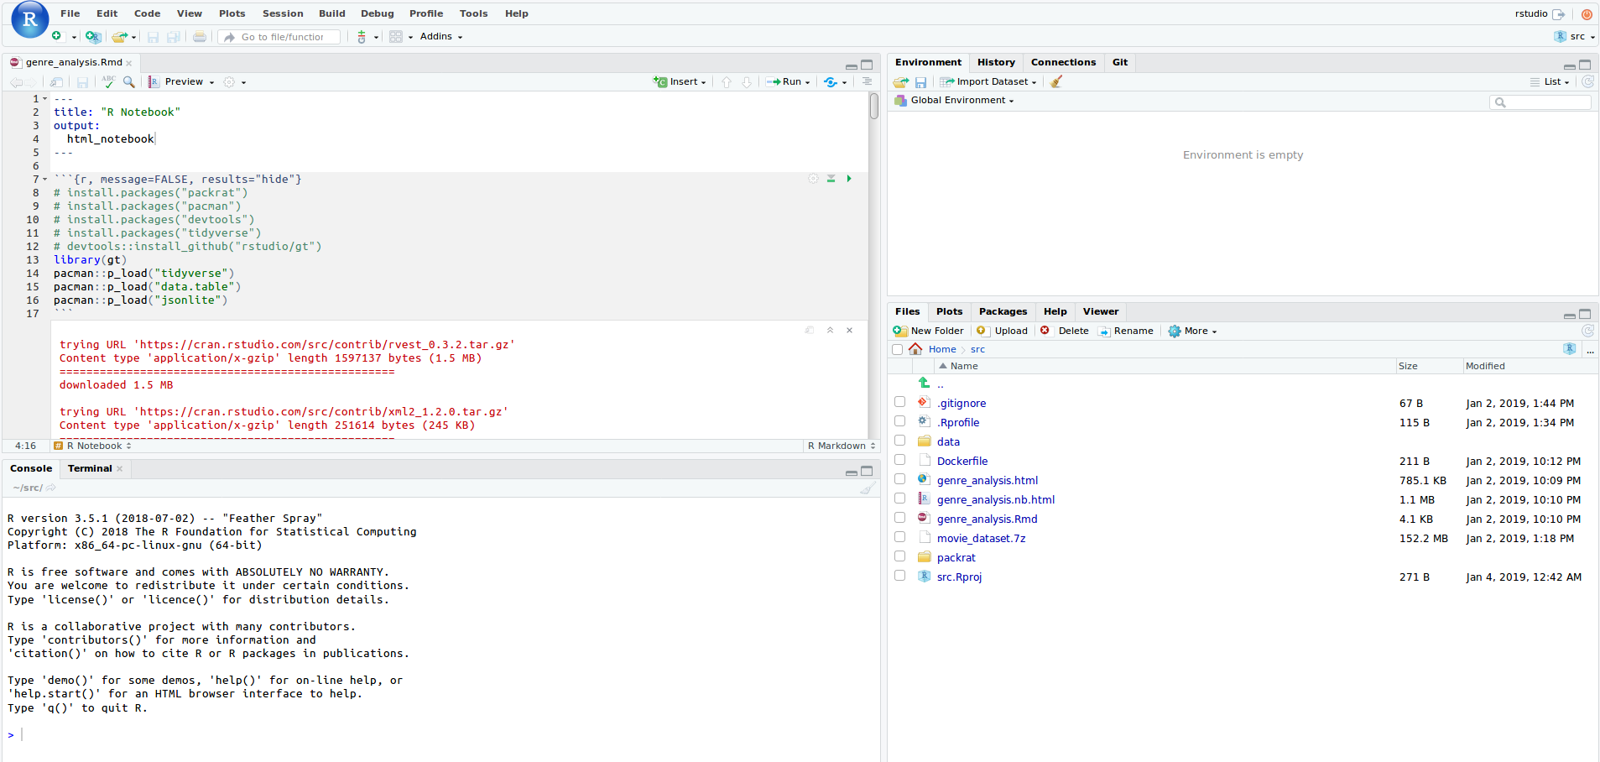The height and width of the screenshot is (762, 1600).
Task: Refresh the Environment pane
Action: 1587,81
